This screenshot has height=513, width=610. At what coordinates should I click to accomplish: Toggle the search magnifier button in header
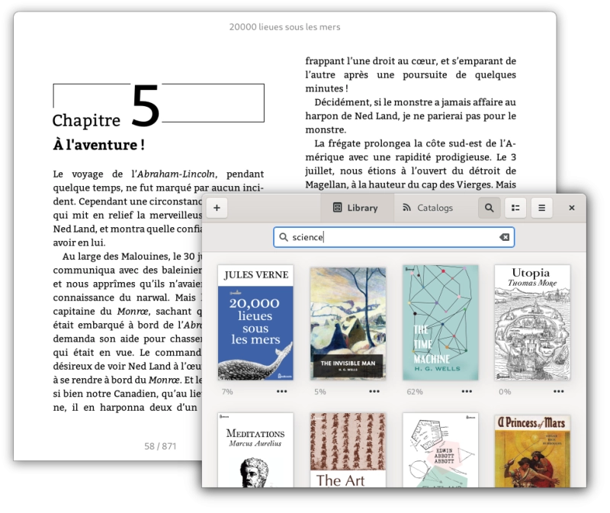489,207
